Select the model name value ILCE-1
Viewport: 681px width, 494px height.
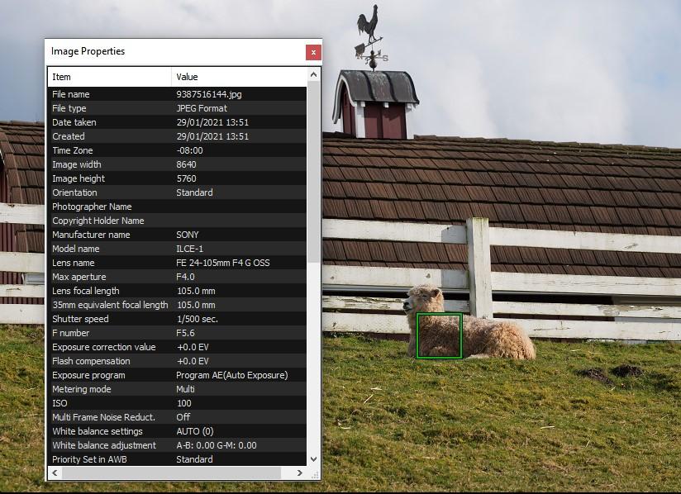(x=190, y=249)
